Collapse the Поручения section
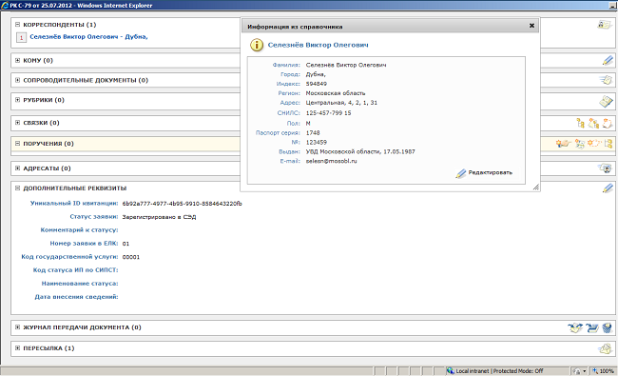The height and width of the screenshot is (376, 618). [17, 144]
